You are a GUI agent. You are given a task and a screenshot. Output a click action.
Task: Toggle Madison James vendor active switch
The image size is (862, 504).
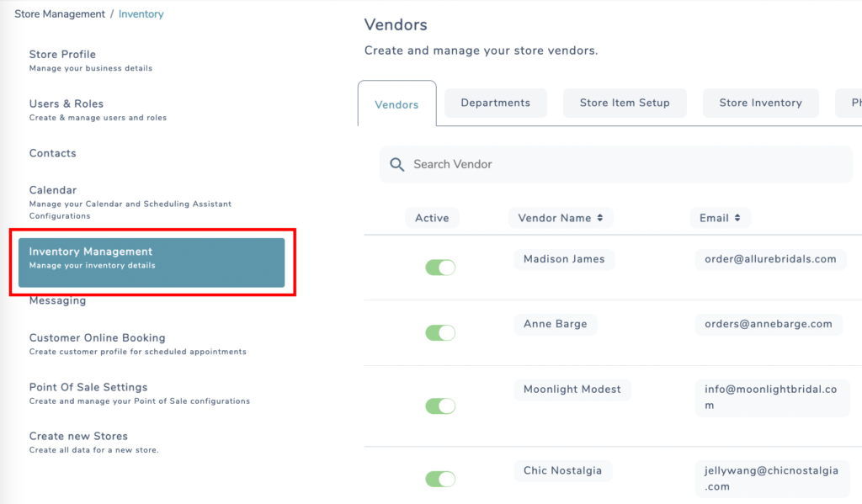click(440, 268)
